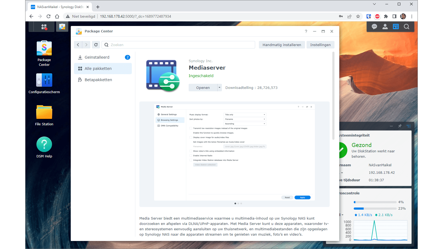Image resolution: width=443 pixels, height=249 pixels.
Task: Click the NASvanMaikel server name in widget
Action: tap(380, 165)
